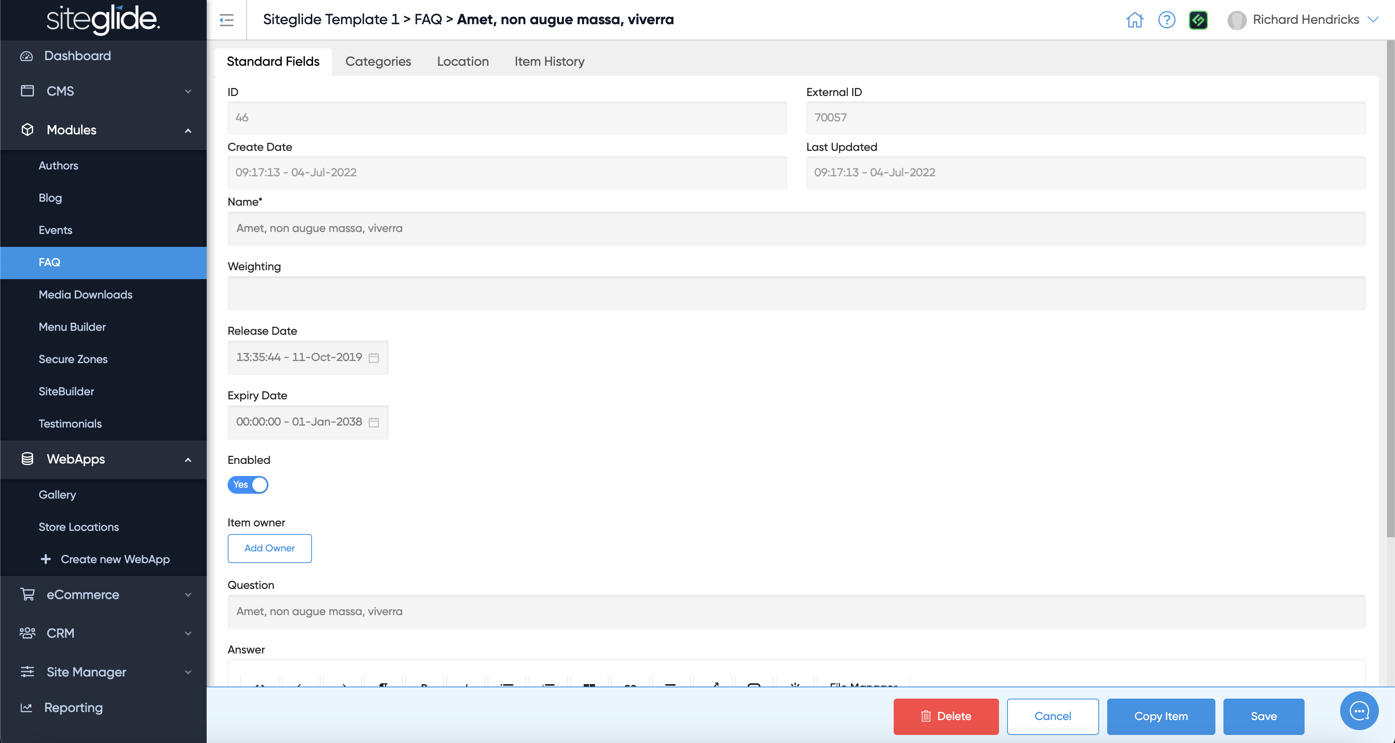Viewport: 1395px width, 743px height.
Task: Toggle the Enabled switch off
Action: [248, 484]
